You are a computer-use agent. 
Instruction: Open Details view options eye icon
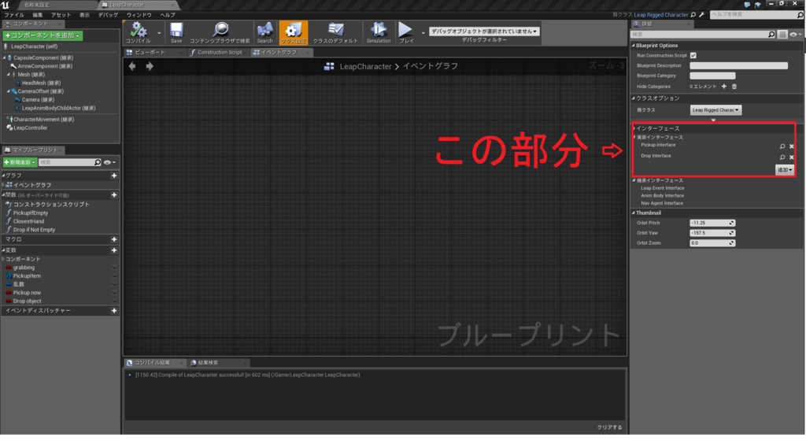coord(795,35)
